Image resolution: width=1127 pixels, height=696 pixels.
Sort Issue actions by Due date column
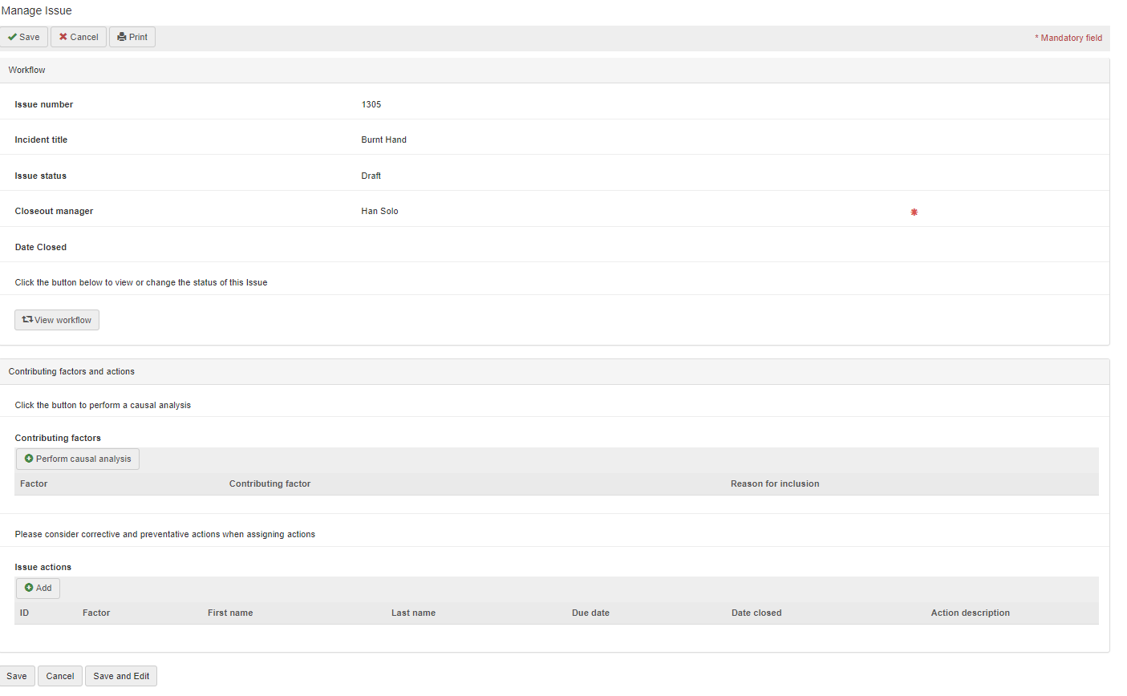[x=590, y=613]
